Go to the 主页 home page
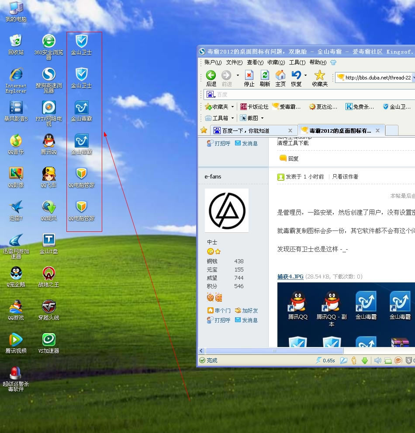 click(280, 79)
